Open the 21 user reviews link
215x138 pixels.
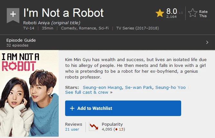point(72,129)
